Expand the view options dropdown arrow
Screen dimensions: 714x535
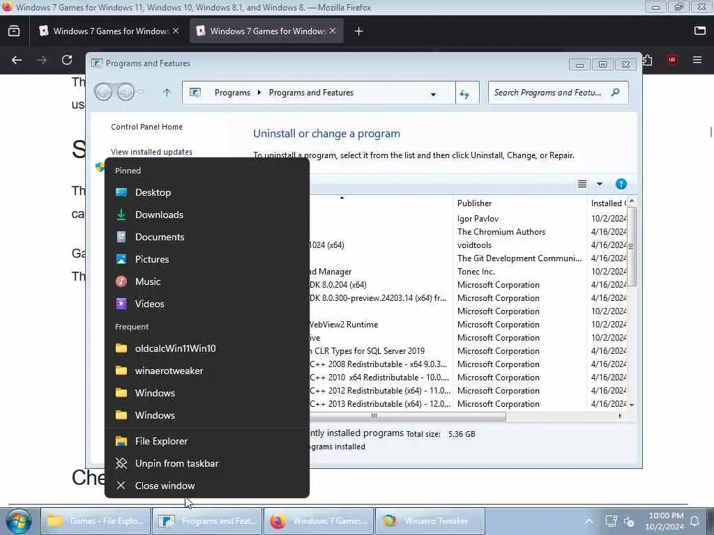[599, 184]
